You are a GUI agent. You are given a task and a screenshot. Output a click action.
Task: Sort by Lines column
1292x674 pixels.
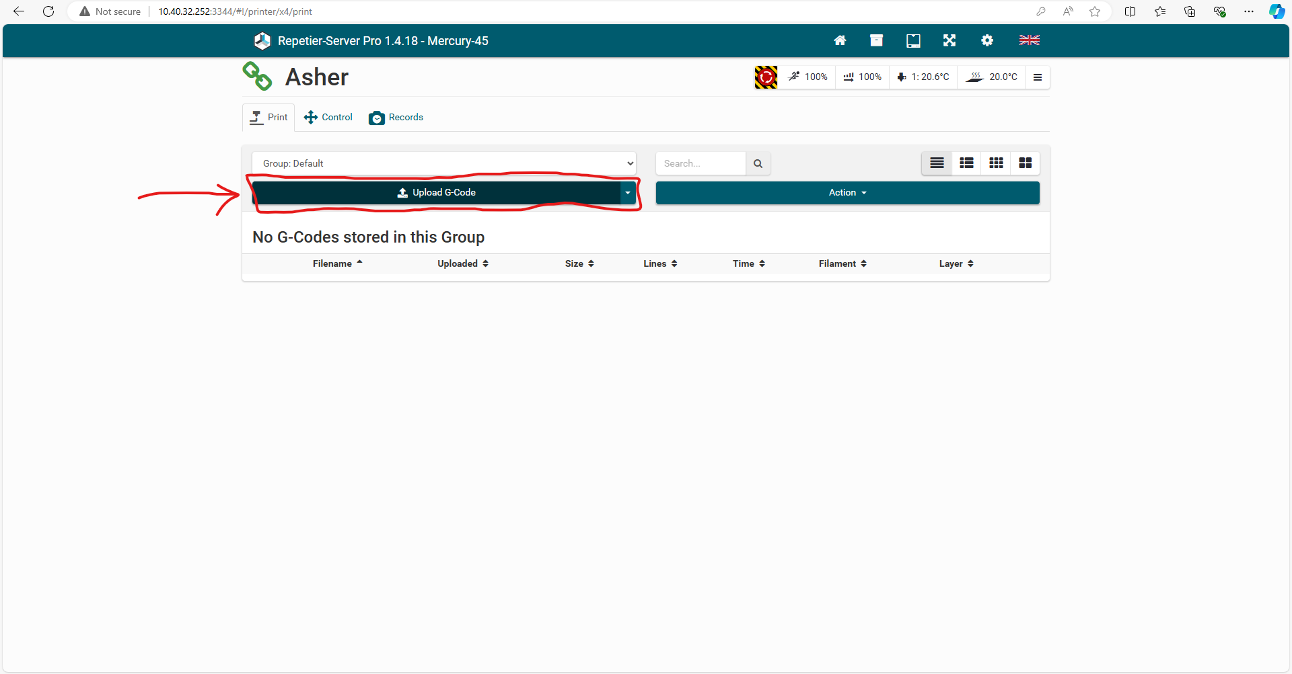[660, 263]
